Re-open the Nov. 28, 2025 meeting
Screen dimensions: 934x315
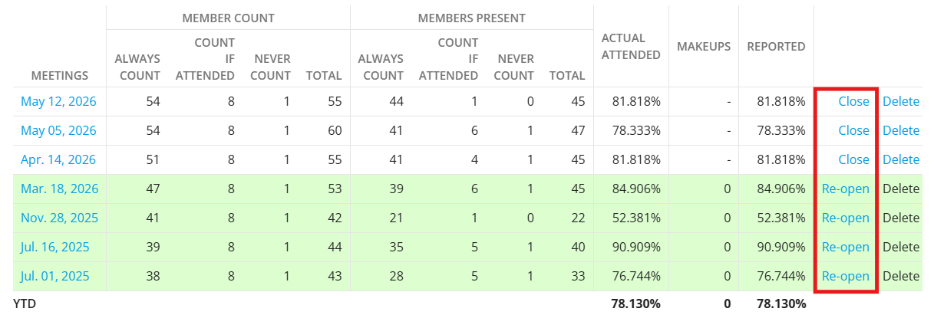pyautogui.click(x=845, y=218)
